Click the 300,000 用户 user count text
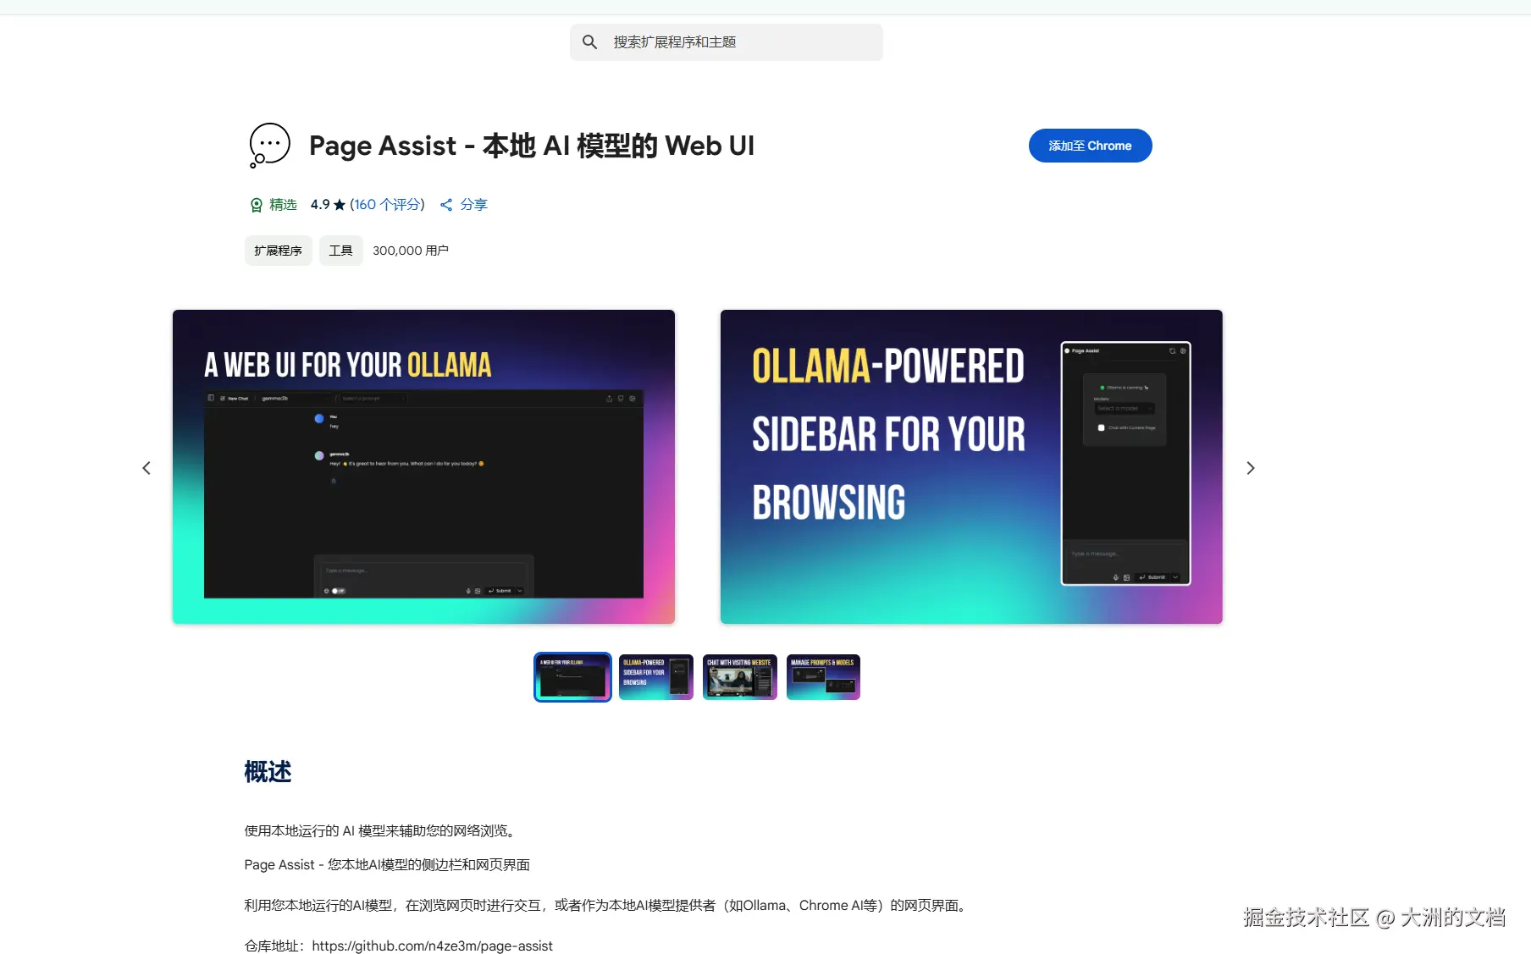The width and height of the screenshot is (1531, 954). tap(411, 251)
